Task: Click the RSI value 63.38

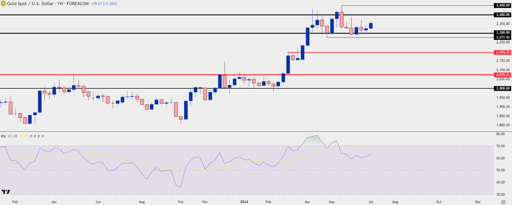Action: tap(12, 136)
